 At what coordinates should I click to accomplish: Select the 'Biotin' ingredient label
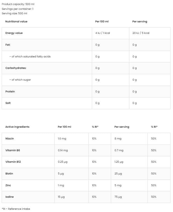tap(9, 174)
